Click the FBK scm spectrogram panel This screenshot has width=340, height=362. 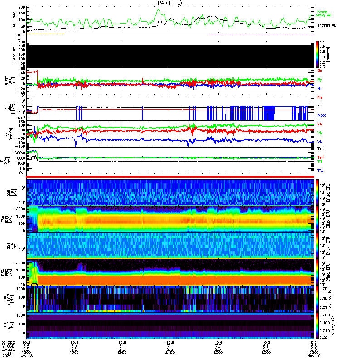(170, 326)
